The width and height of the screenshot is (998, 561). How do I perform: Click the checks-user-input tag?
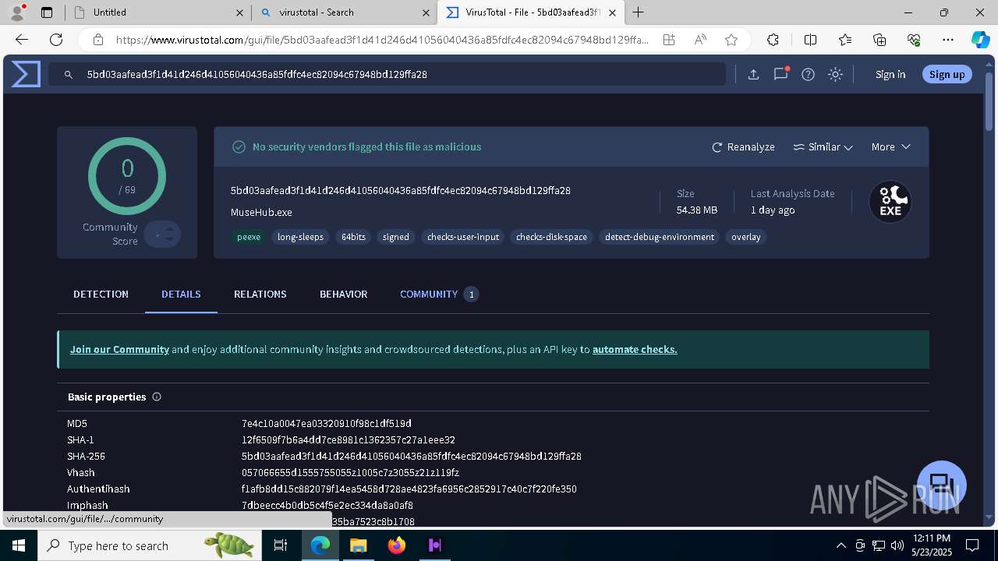(x=463, y=237)
